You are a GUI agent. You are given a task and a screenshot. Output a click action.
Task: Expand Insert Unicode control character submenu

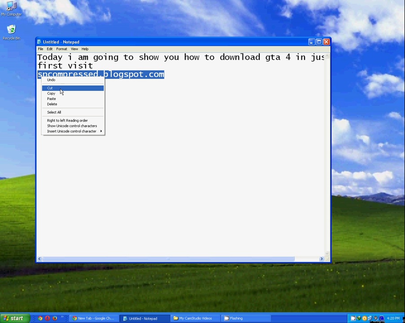pyautogui.click(x=73, y=131)
